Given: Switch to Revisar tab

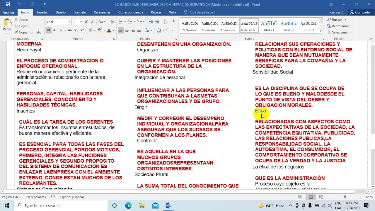Looking at the screenshot, I should click(156, 12).
